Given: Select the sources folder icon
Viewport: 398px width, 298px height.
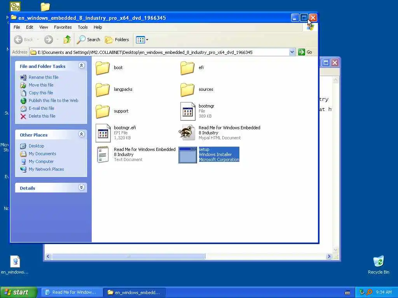Looking at the screenshot, I should (187, 90).
